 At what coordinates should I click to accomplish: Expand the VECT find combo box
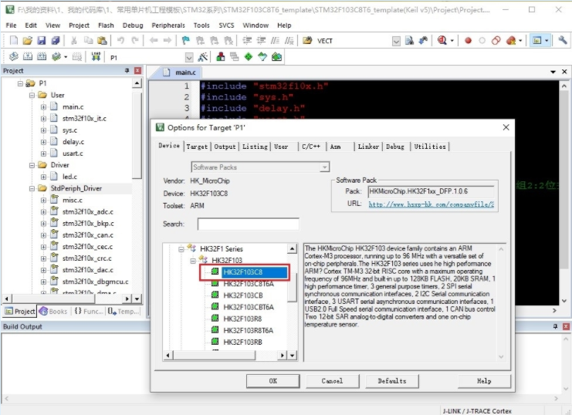[396, 40]
